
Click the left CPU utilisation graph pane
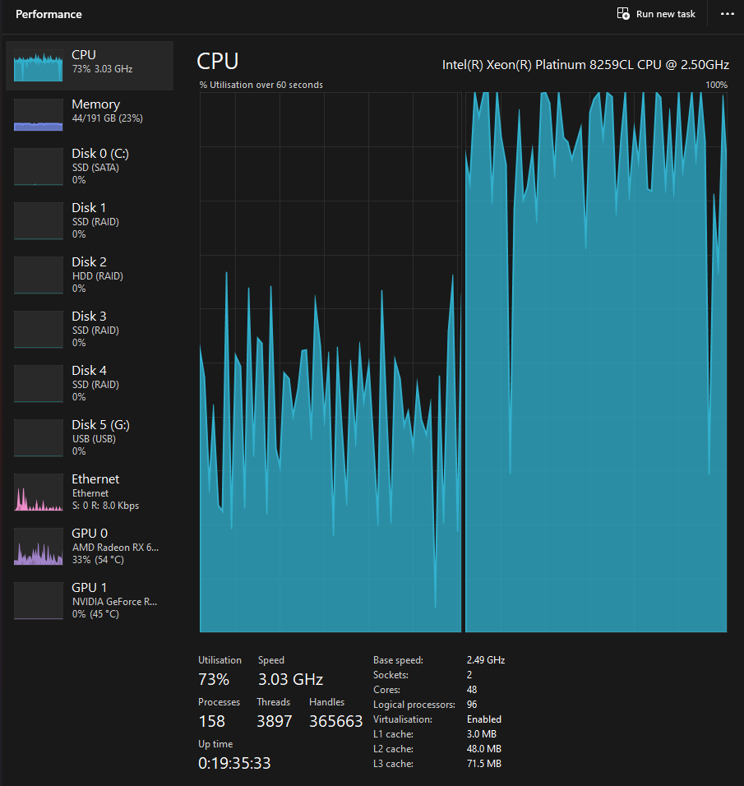point(330,362)
